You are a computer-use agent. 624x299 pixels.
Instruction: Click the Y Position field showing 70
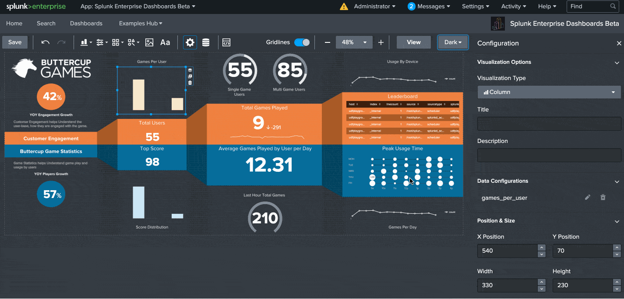(x=583, y=251)
